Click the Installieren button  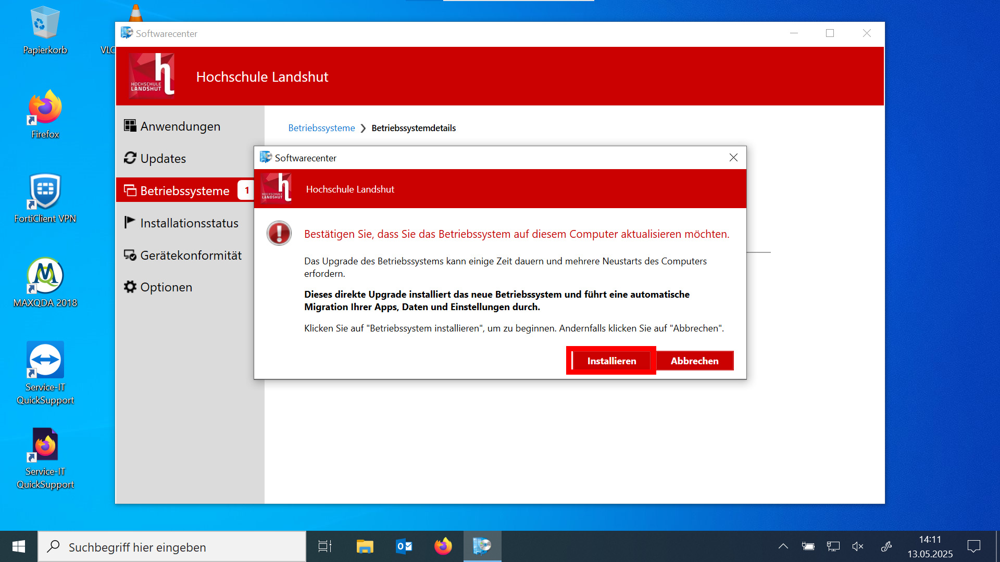[610, 360]
